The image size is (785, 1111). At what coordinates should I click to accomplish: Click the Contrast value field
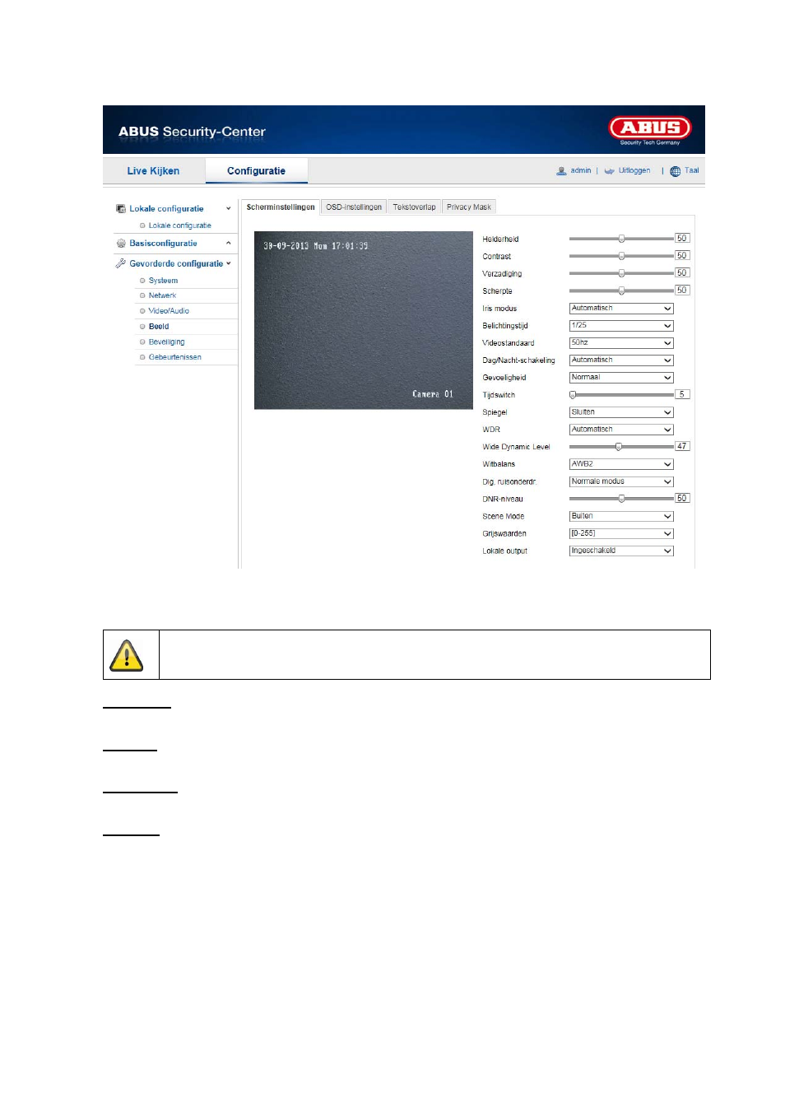(x=682, y=256)
